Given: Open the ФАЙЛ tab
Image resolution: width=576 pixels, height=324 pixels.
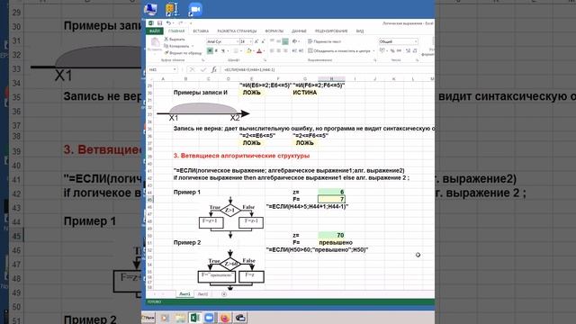Looking at the screenshot, I should click(155, 31).
